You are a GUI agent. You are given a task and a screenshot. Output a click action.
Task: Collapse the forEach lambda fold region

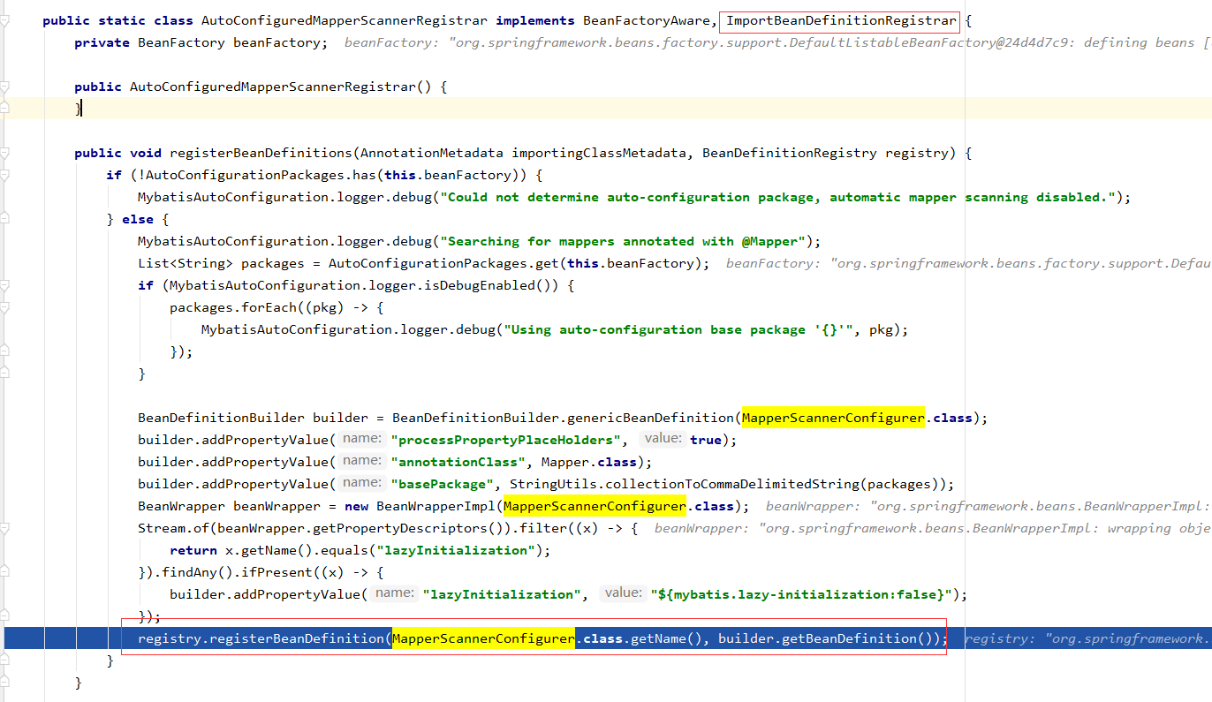click(x=6, y=306)
